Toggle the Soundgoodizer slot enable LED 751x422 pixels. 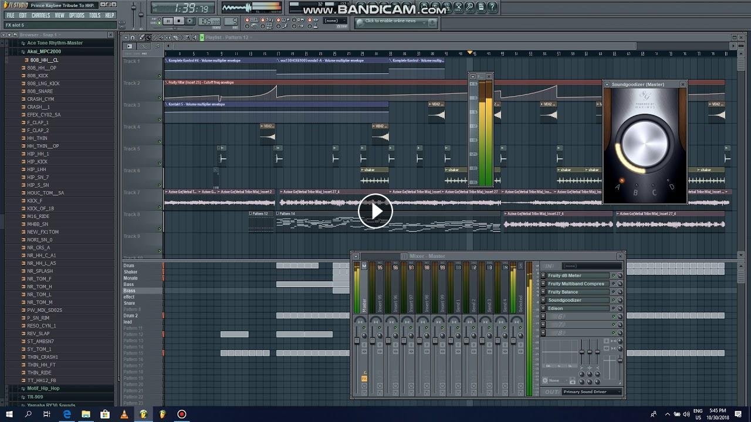coord(614,300)
